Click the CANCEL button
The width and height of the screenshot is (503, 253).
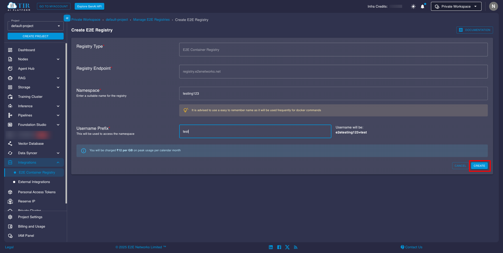click(460, 166)
